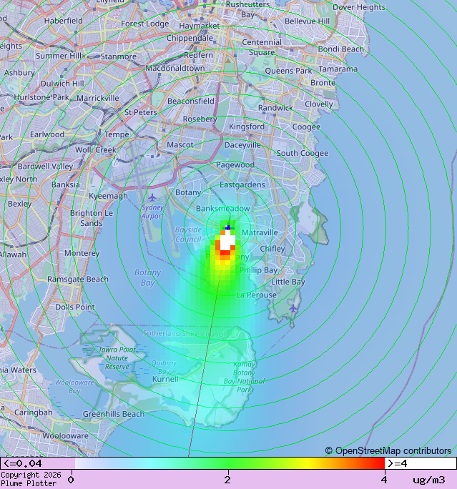
Task: Click the ug/m3 units label
Action: click(x=428, y=480)
